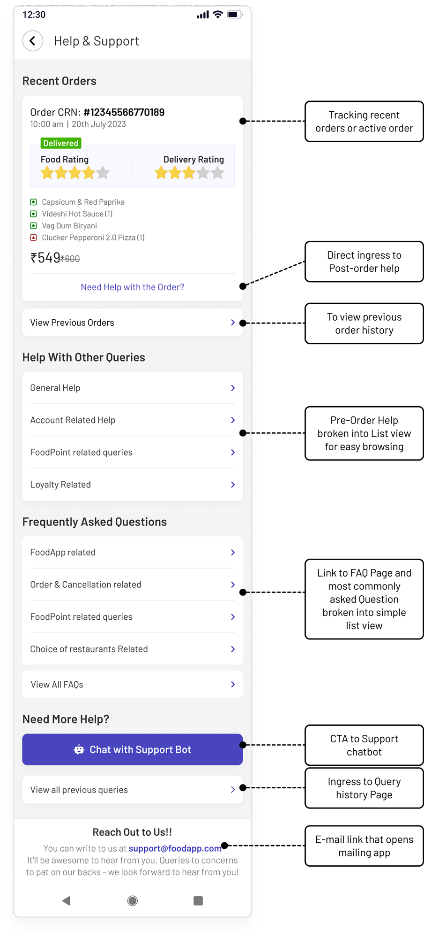This screenshot has width=424, height=939.
Task: Expand View Previous Orders chevron
Action: click(x=232, y=323)
